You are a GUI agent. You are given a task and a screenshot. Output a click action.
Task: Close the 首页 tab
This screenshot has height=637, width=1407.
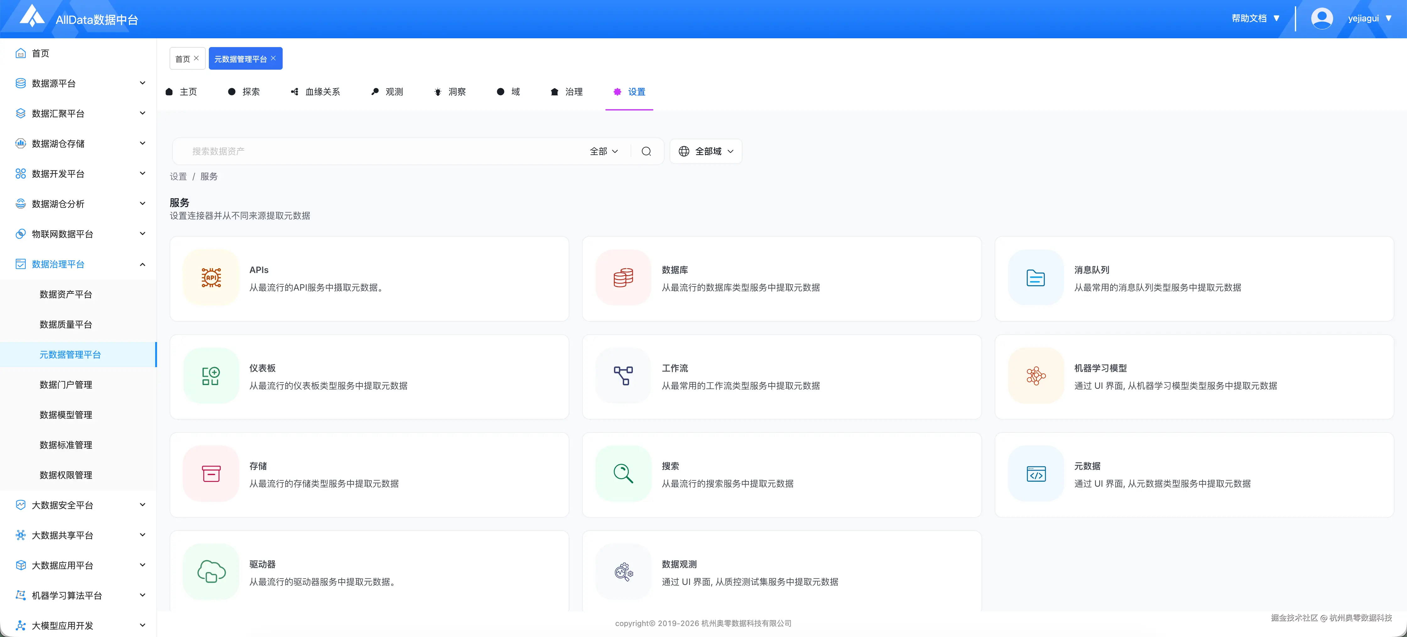pyautogui.click(x=196, y=58)
